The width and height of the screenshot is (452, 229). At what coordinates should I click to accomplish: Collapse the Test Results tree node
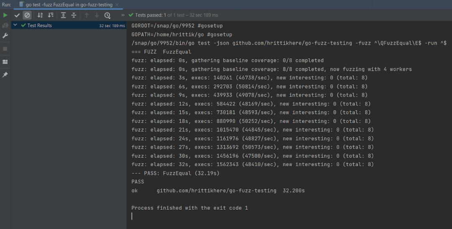pos(15,25)
